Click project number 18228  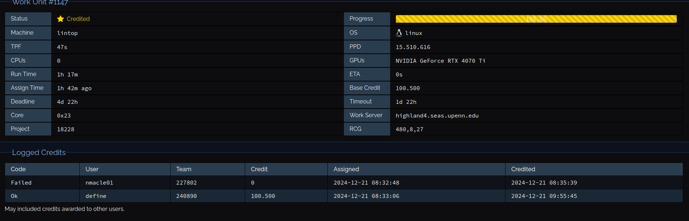[x=66, y=129]
